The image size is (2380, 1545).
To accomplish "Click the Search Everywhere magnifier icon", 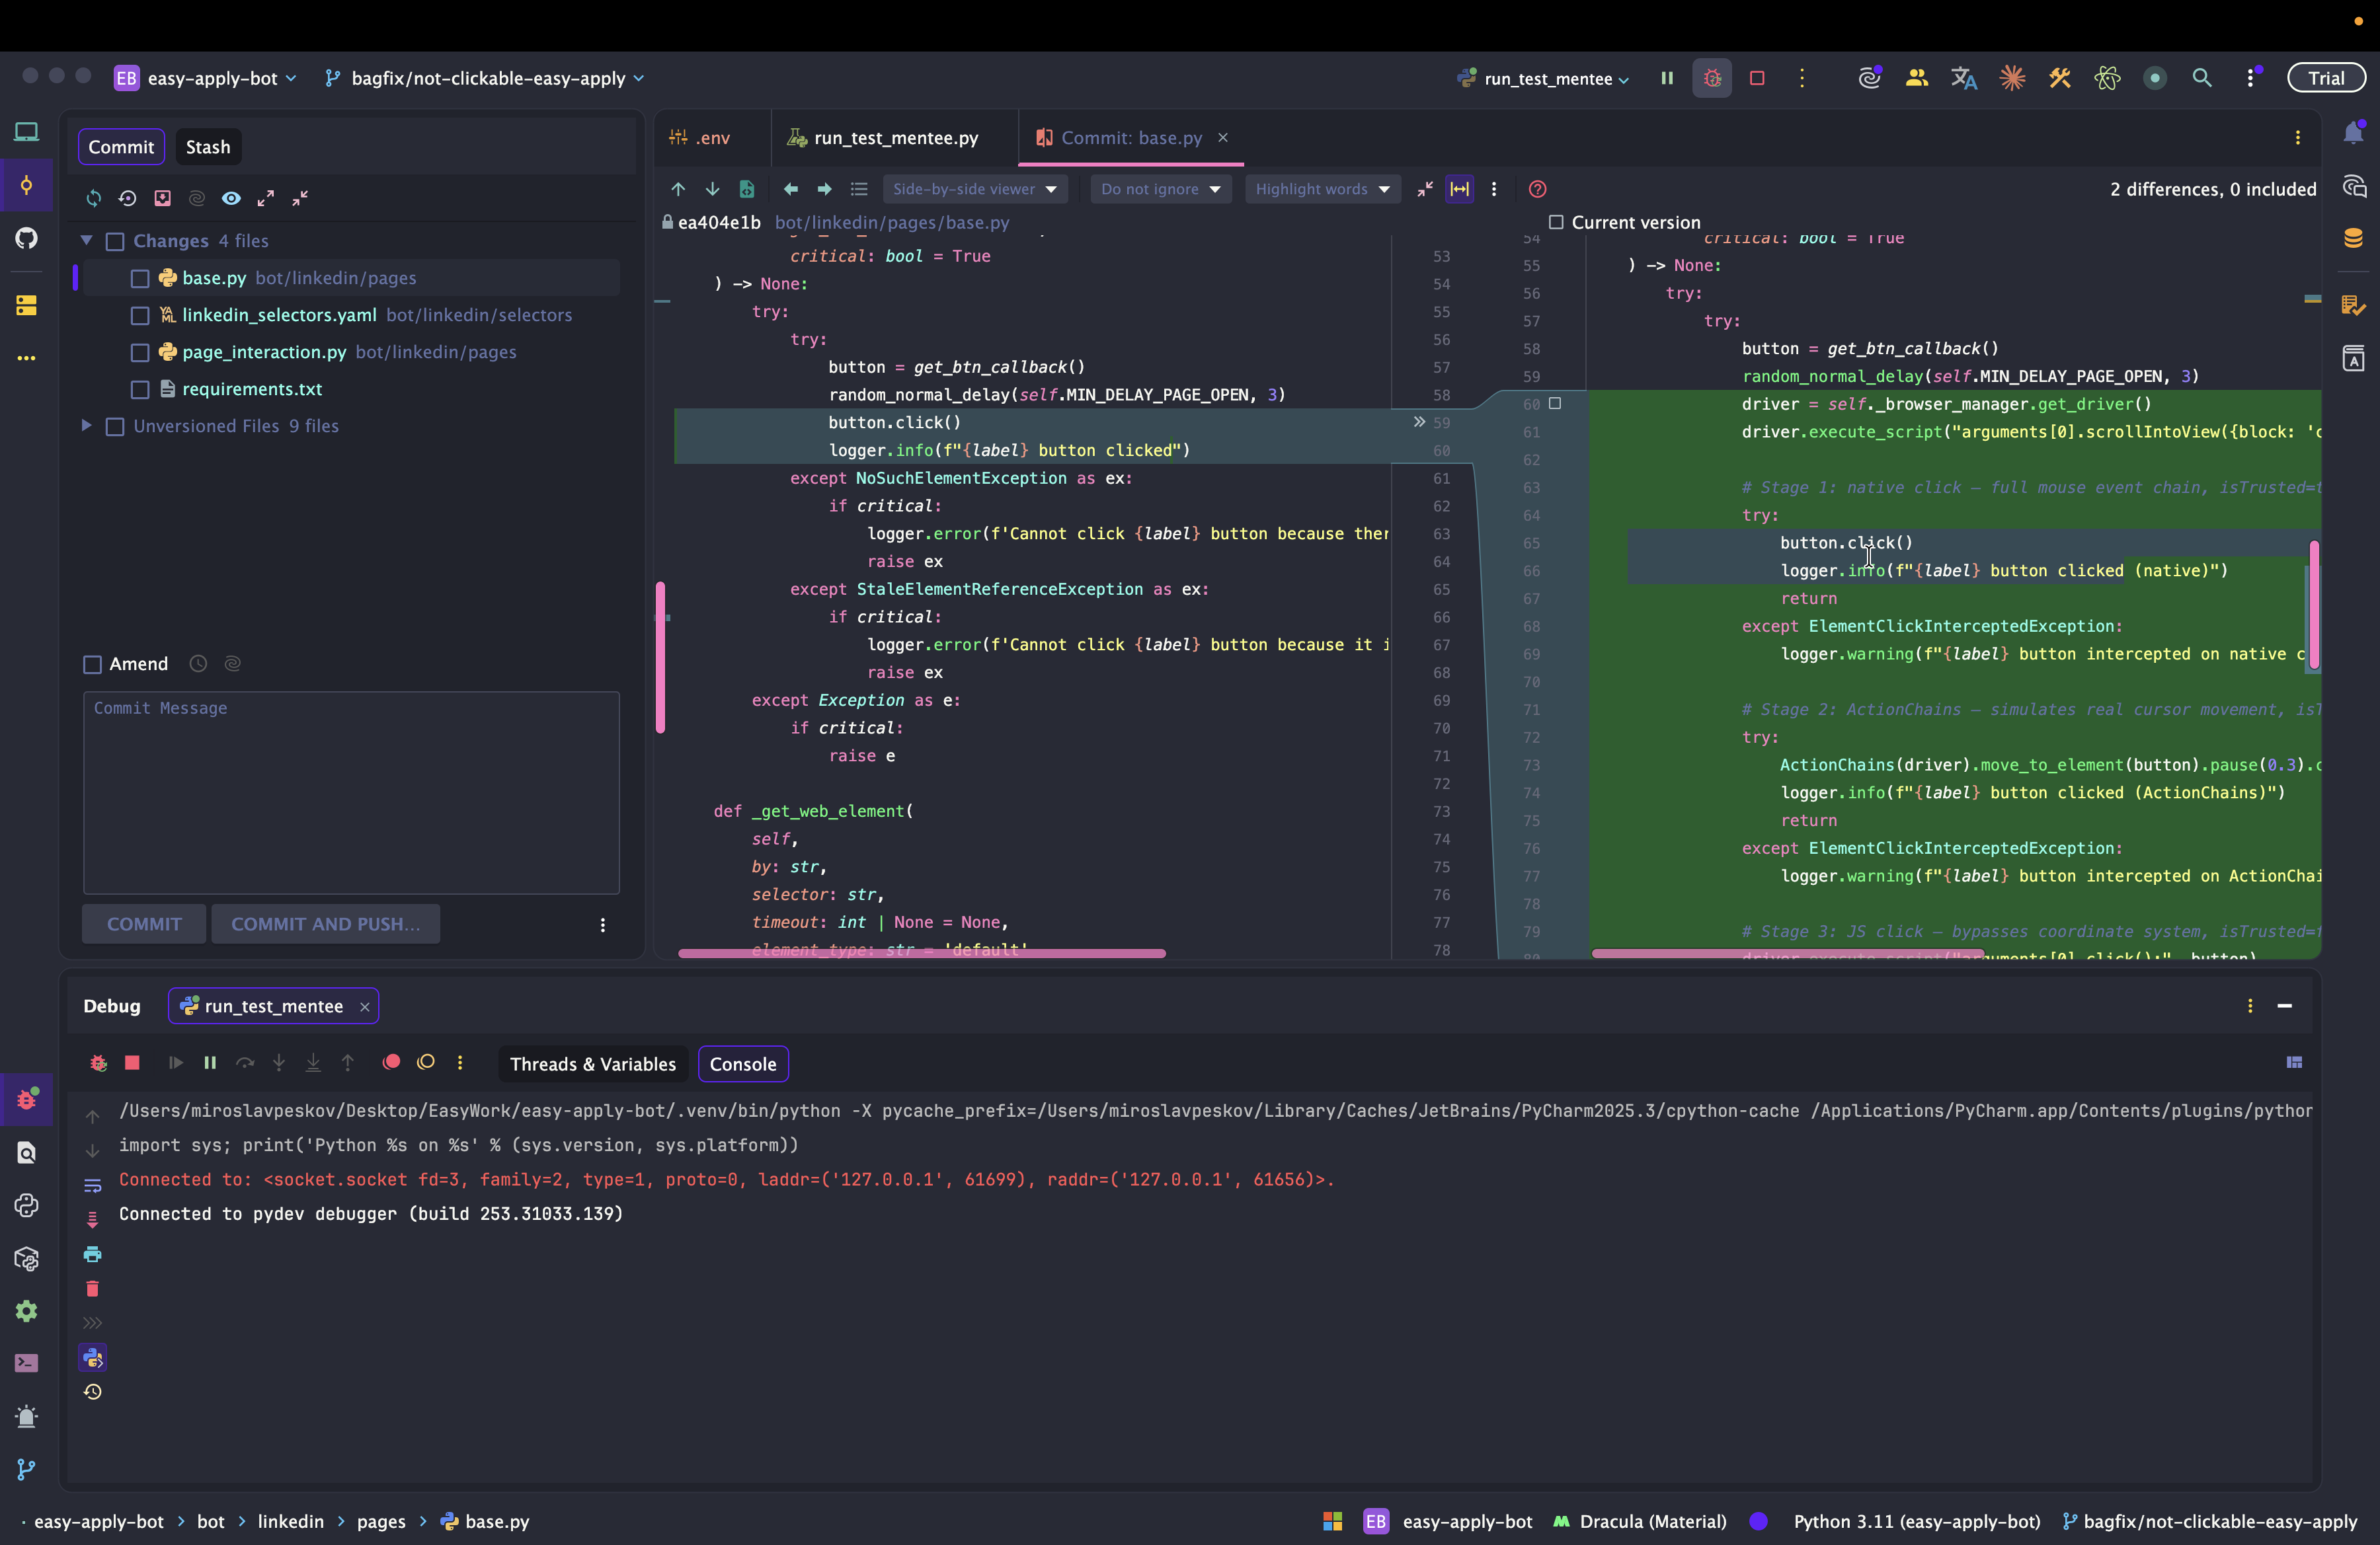I will click(x=2201, y=78).
